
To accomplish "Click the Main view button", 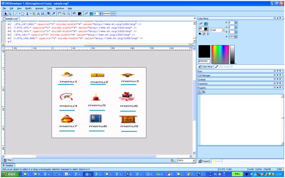I will (x=8, y=160).
